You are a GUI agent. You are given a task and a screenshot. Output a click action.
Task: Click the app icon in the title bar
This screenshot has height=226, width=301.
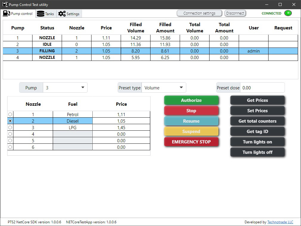point(5,4)
